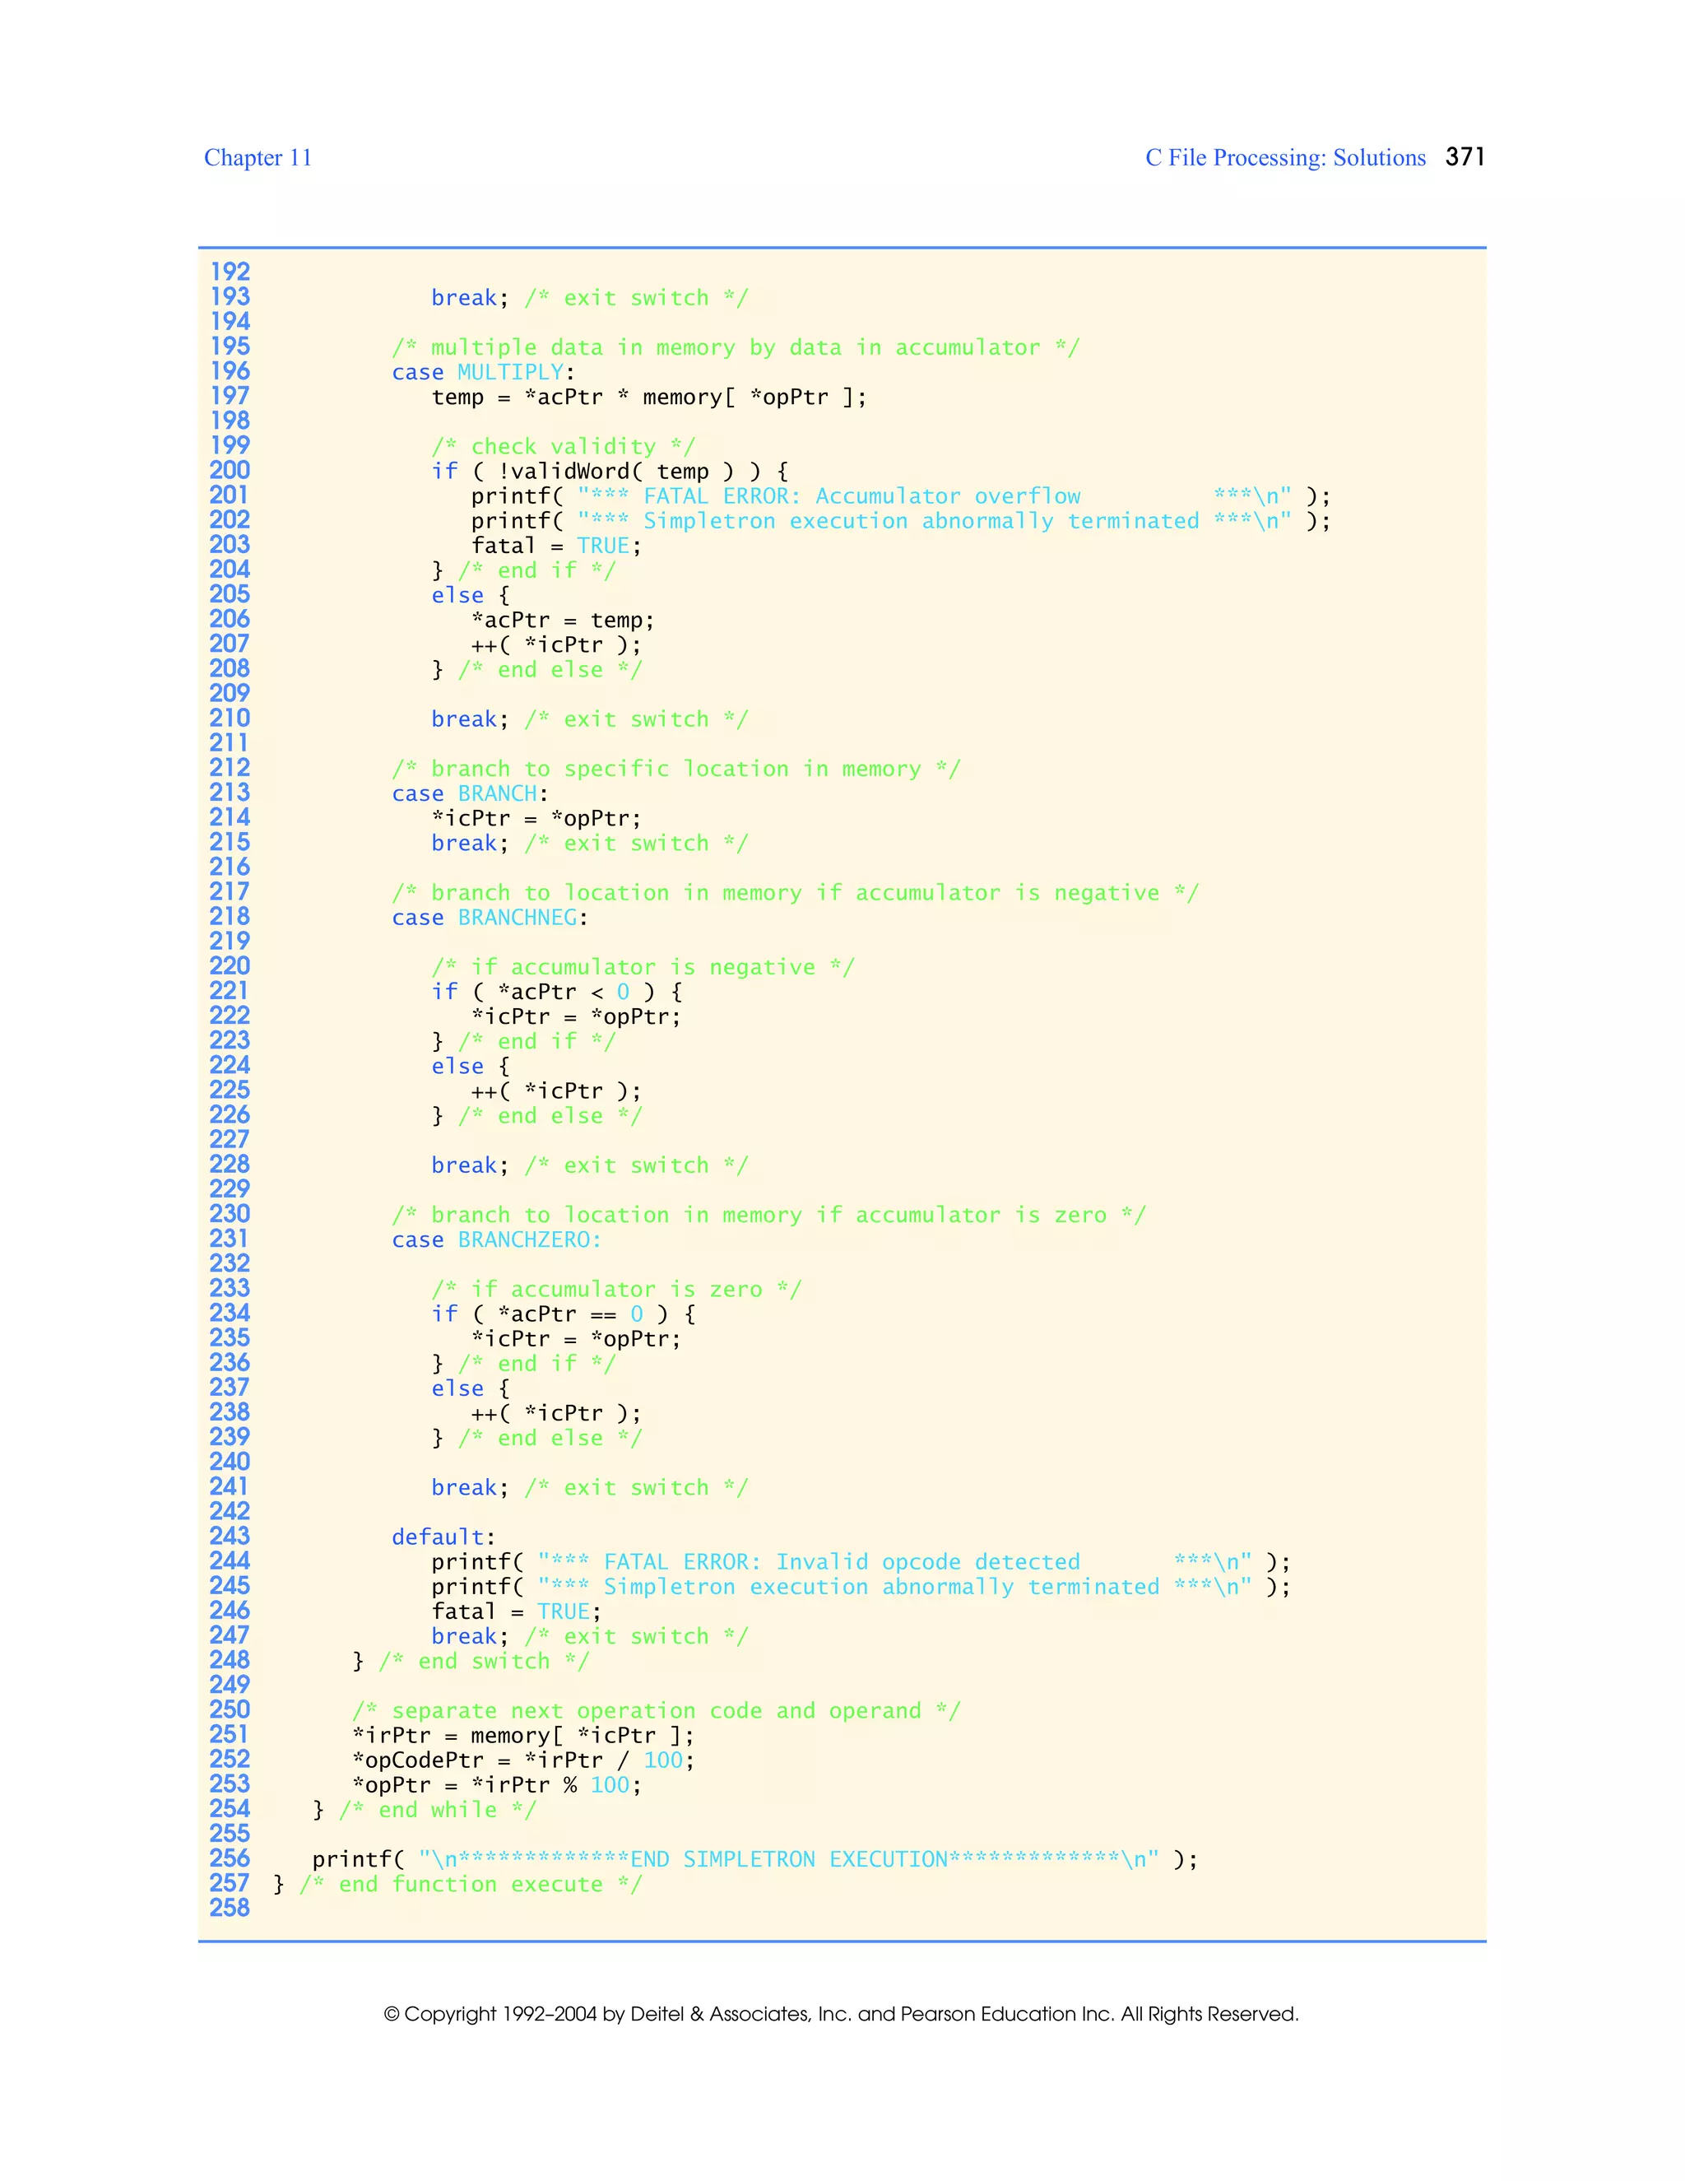The width and height of the screenshot is (1685, 2181).
Task: Click "*opCodePtr = *irPtr / 100" statement
Action: (x=523, y=1760)
